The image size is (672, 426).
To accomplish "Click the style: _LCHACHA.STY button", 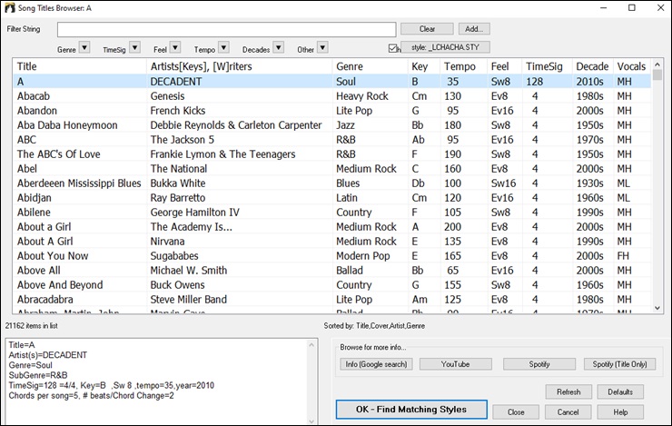I will 445,47.
